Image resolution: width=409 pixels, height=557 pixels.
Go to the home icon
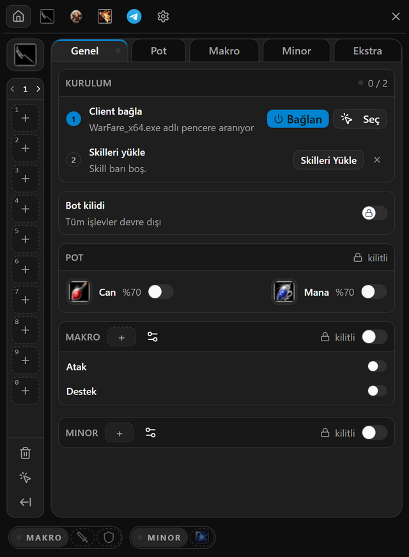[x=19, y=17]
